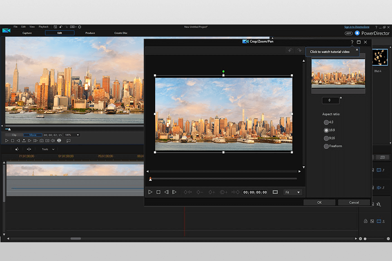The image size is (392, 261).
Task: Undock the preview window
Action: [68, 141]
